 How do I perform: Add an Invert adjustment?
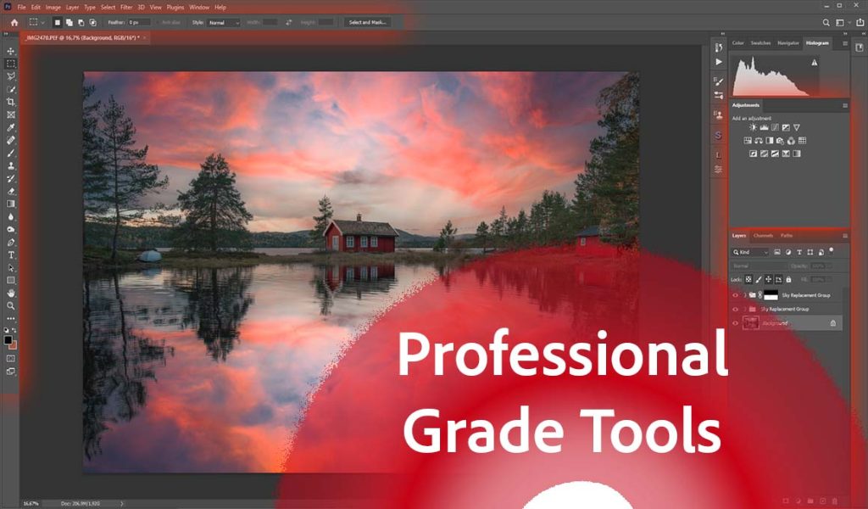(x=754, y=154)
